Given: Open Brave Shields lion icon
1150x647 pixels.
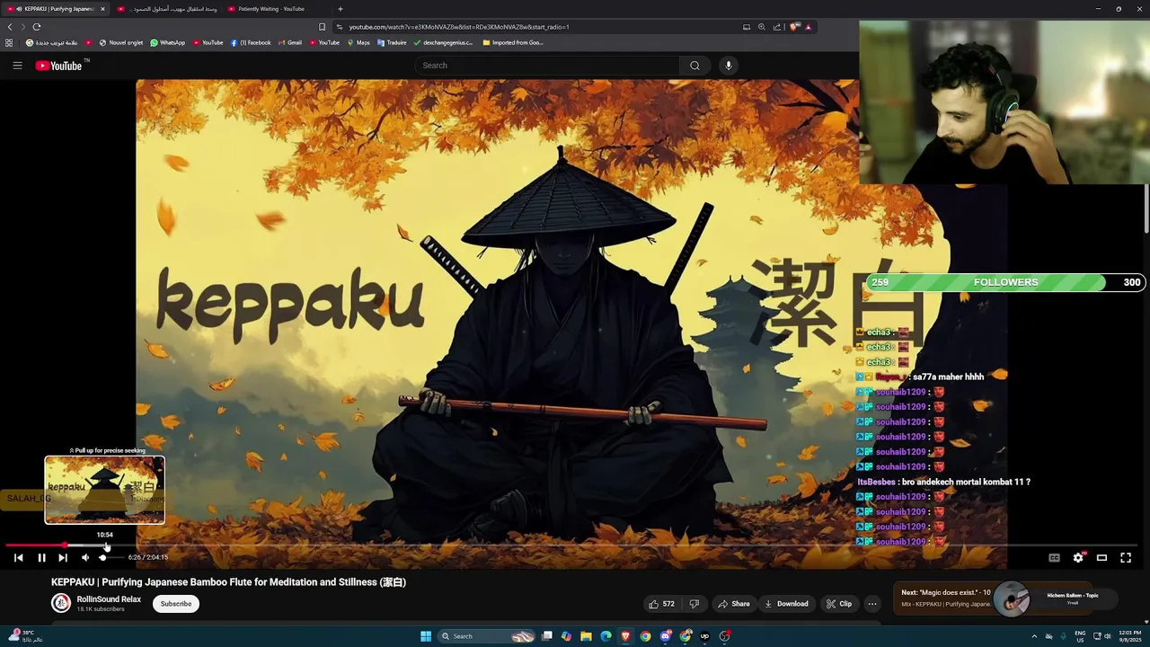Looking at the screenshot, I should pos(794,27).
